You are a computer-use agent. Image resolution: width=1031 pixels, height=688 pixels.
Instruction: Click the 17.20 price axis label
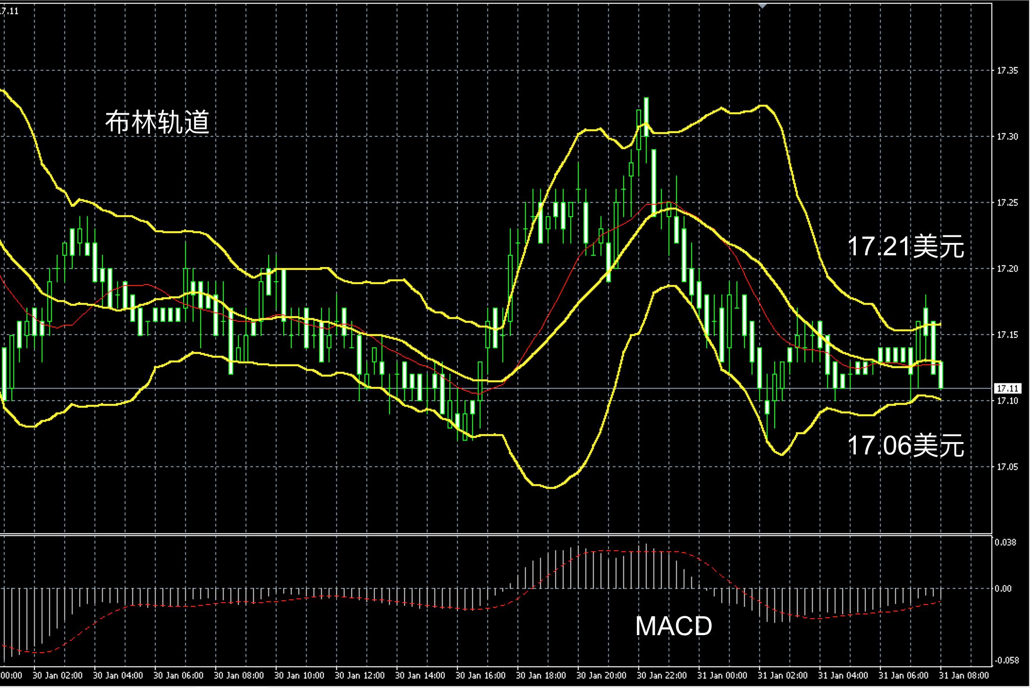pos(1007,269)
